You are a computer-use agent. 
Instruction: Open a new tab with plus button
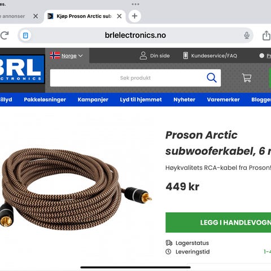pos(134,16)
